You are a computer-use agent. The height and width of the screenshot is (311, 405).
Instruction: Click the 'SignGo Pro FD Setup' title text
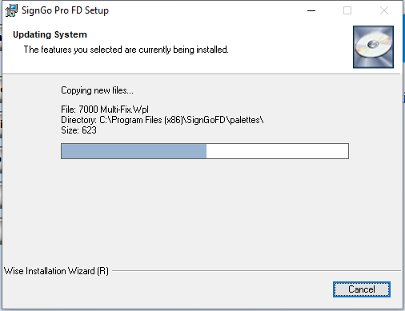tap(65, 10)
